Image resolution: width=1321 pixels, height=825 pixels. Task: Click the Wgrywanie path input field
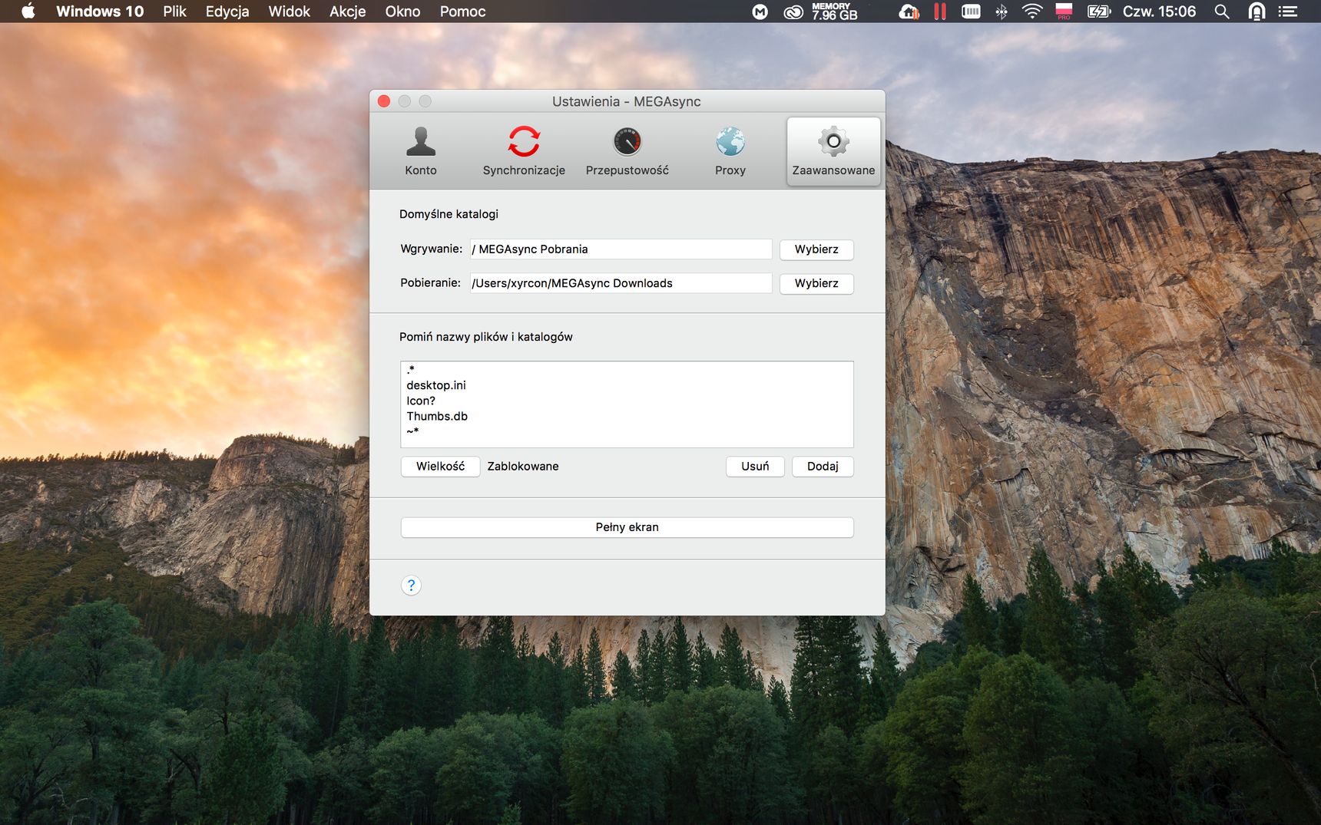(621, 249)
